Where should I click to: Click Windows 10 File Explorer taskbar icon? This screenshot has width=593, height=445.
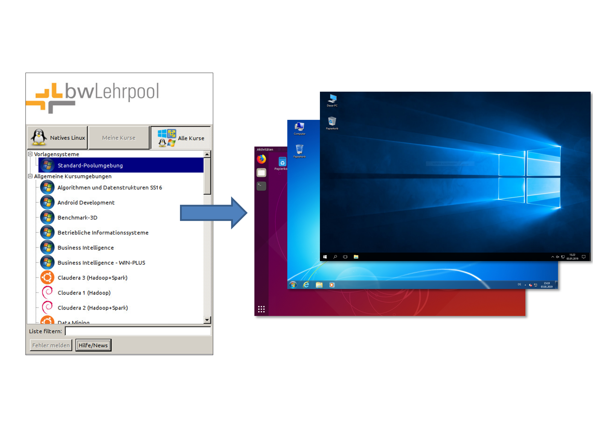pos(356,257)
